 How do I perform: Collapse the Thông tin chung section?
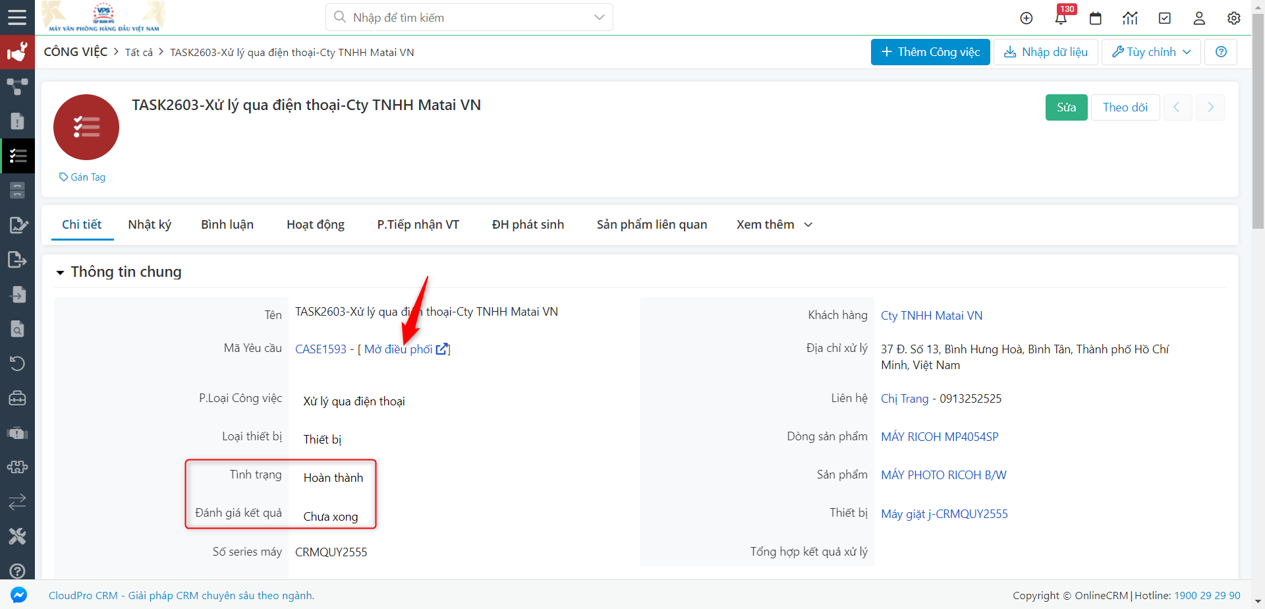60,272
